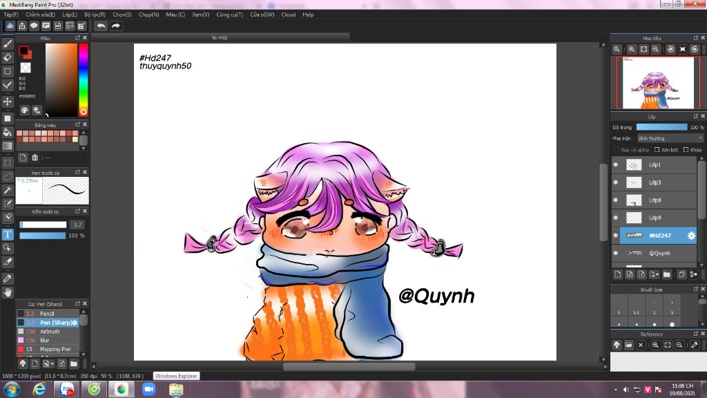This screenshot has height=398, width=707.
Task: Select the Hand tool
Action: pos(7,292)
